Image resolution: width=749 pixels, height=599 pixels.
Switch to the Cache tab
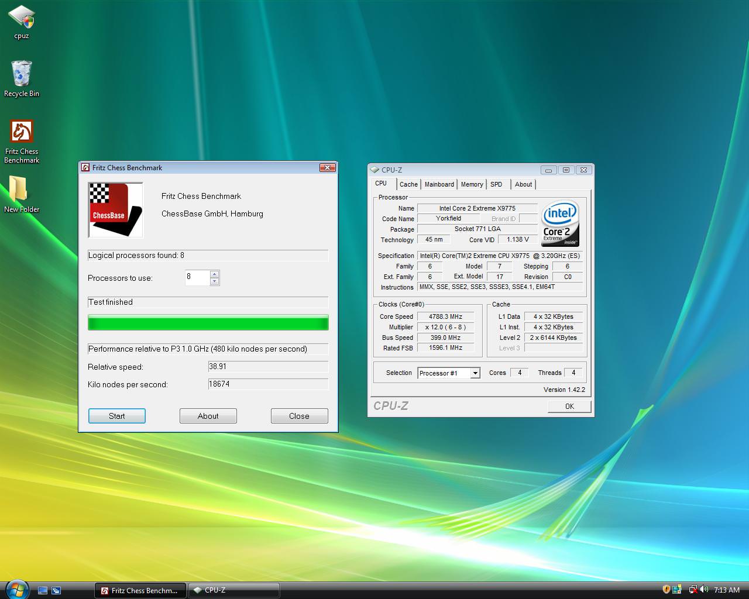click(x=408, y=184)
